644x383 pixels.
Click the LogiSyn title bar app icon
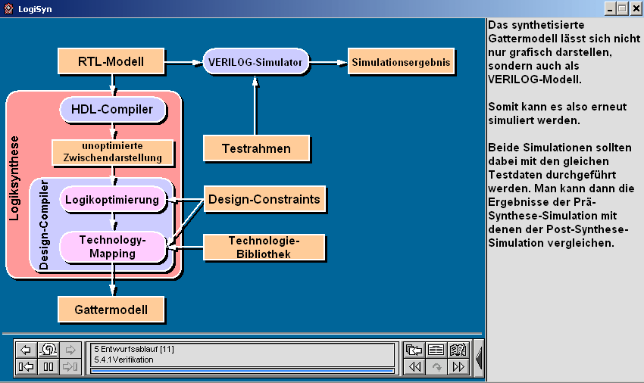click(8, 8)
